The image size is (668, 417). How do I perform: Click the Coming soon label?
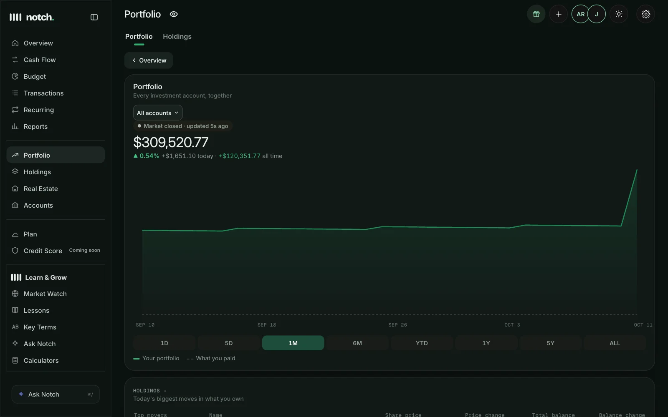pyautogui.click(x=84, y=250)
